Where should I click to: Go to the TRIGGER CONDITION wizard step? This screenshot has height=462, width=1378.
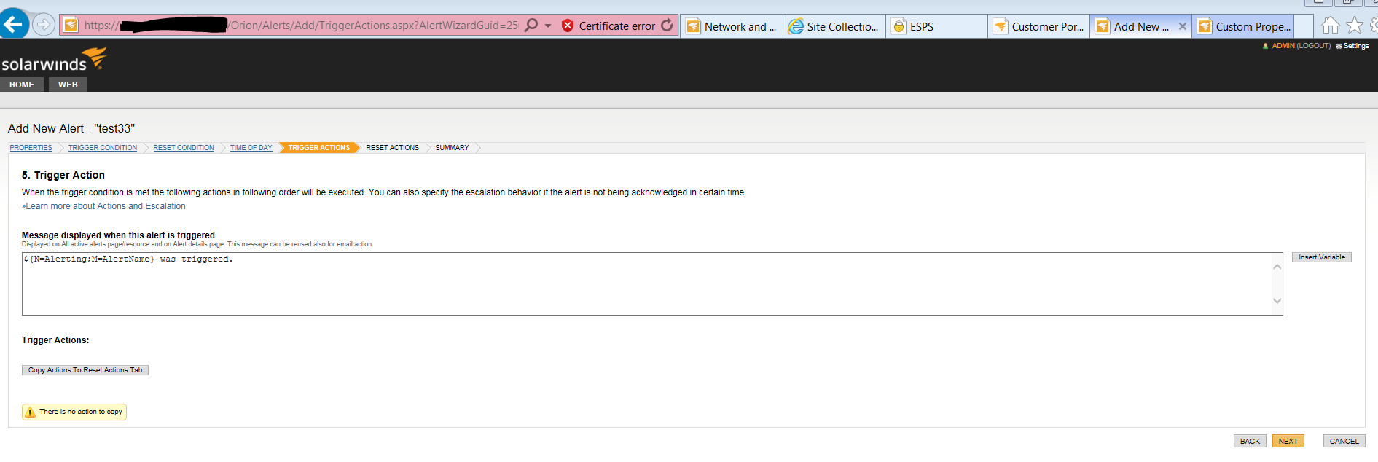(103, 148)
